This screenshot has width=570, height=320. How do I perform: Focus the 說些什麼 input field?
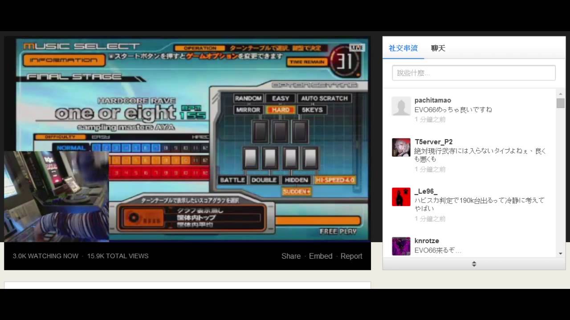[x=474, y=73]
